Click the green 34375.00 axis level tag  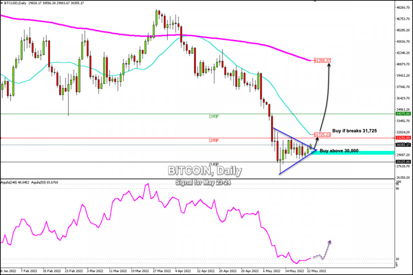tap(403, 114)
